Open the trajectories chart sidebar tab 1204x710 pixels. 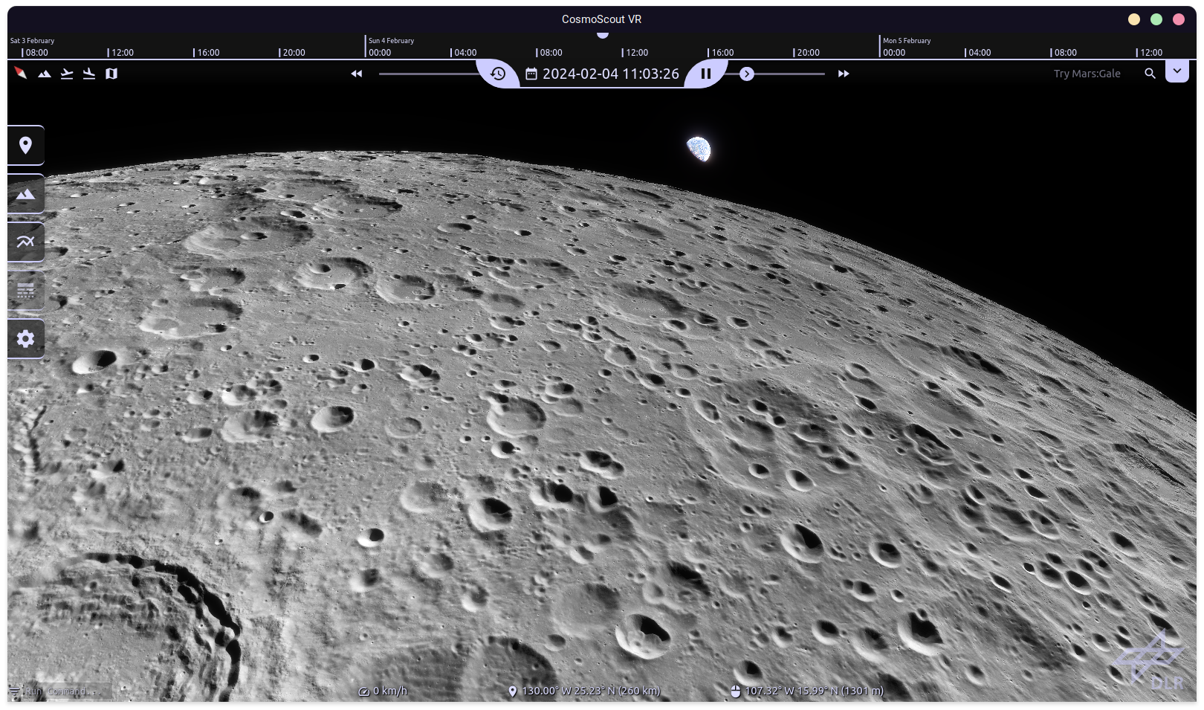(x=26, y=242)
